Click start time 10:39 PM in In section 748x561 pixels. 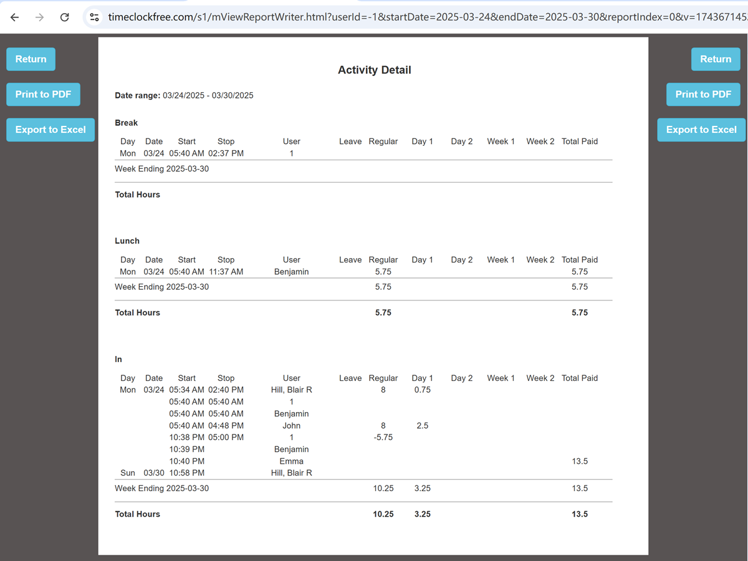(186, 449)
